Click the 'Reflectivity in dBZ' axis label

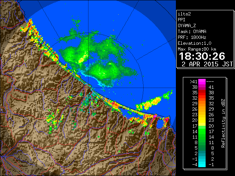coord(223,123)
